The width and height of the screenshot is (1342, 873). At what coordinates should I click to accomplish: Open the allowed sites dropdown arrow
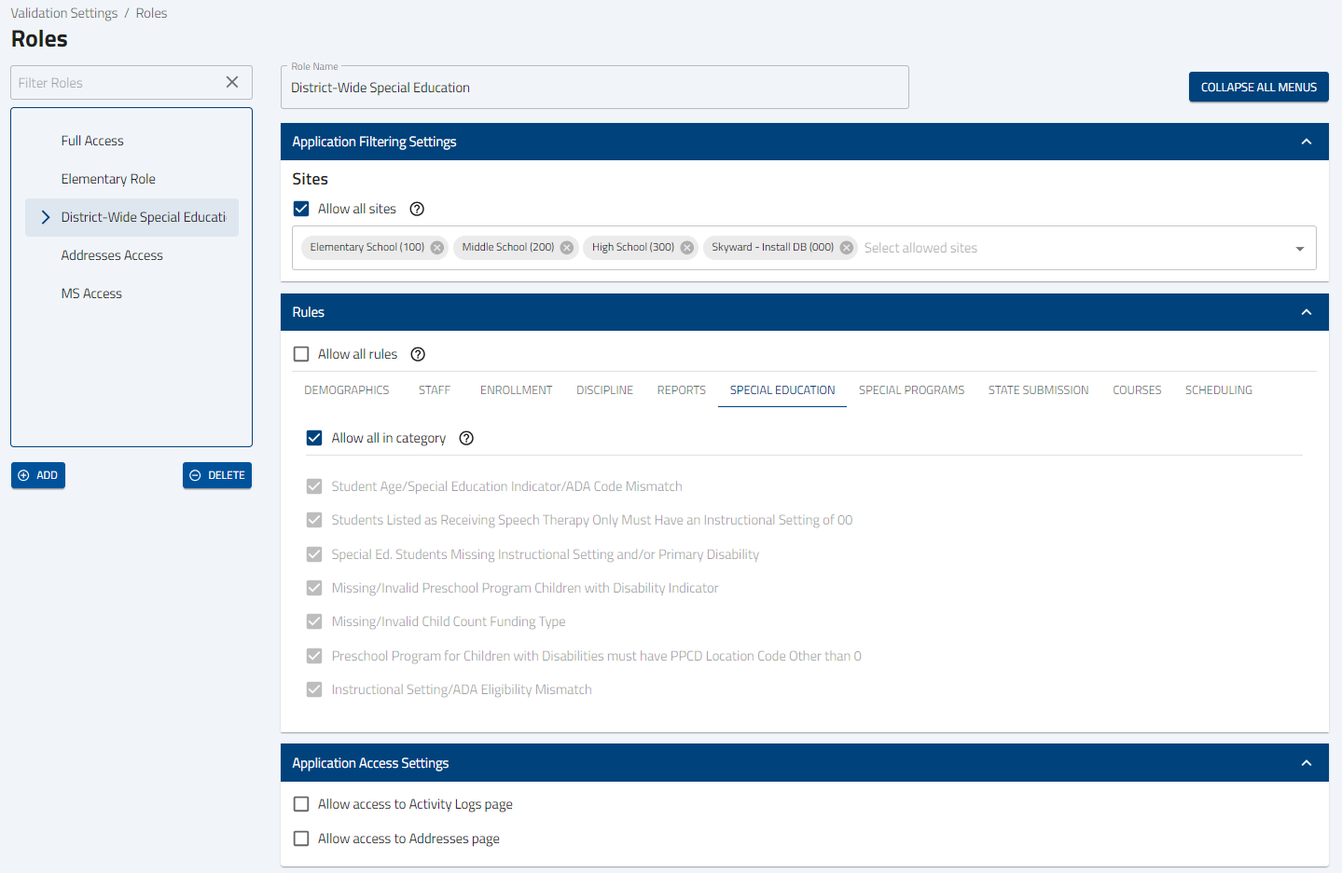click(x=1299, y=249)
